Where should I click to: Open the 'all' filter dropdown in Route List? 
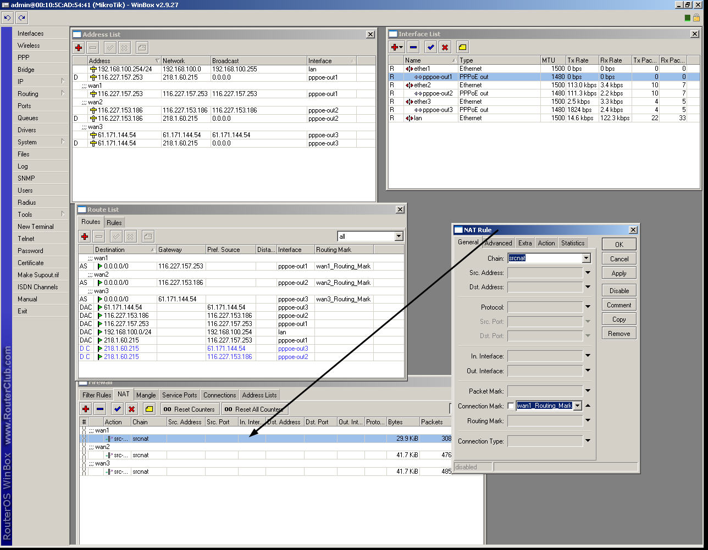click(x=399, y=237)
